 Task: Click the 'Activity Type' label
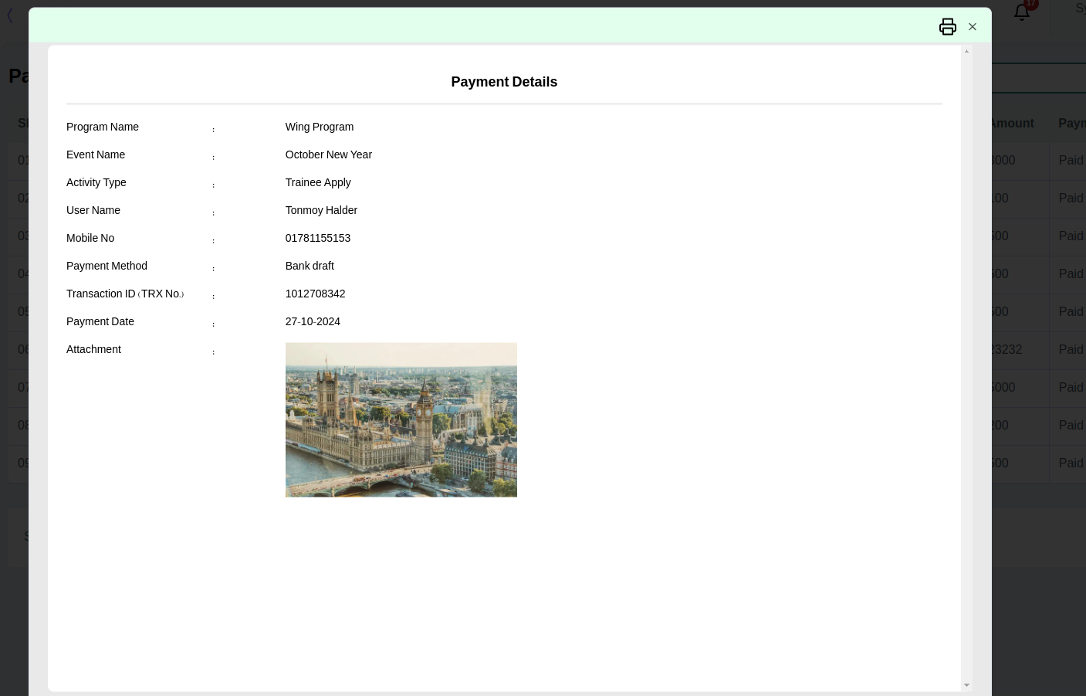pos(96,182)
